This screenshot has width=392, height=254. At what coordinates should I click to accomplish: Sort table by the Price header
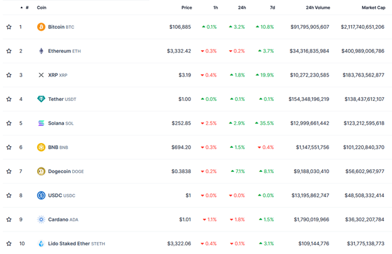[187, 8]
